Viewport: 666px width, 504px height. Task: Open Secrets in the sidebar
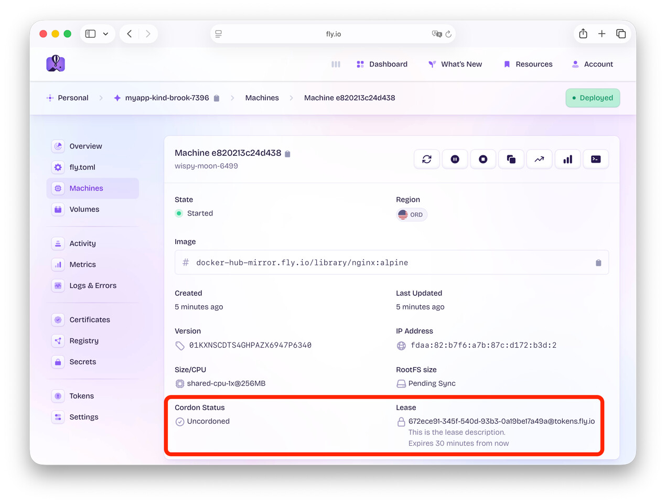(x=93, y=361)
